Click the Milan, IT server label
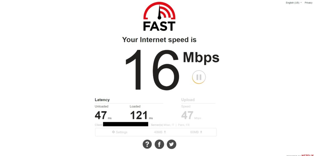 click(x=169, y=125)
